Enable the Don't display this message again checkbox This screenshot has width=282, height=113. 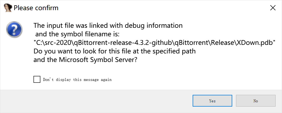[x=37, y=79]
